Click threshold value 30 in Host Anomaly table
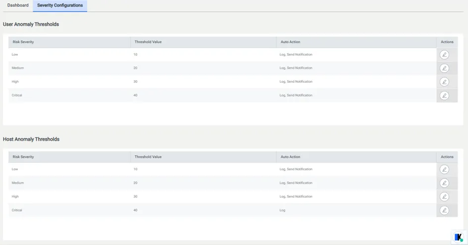This screenshot has height=245, width=468. point(136,196)
